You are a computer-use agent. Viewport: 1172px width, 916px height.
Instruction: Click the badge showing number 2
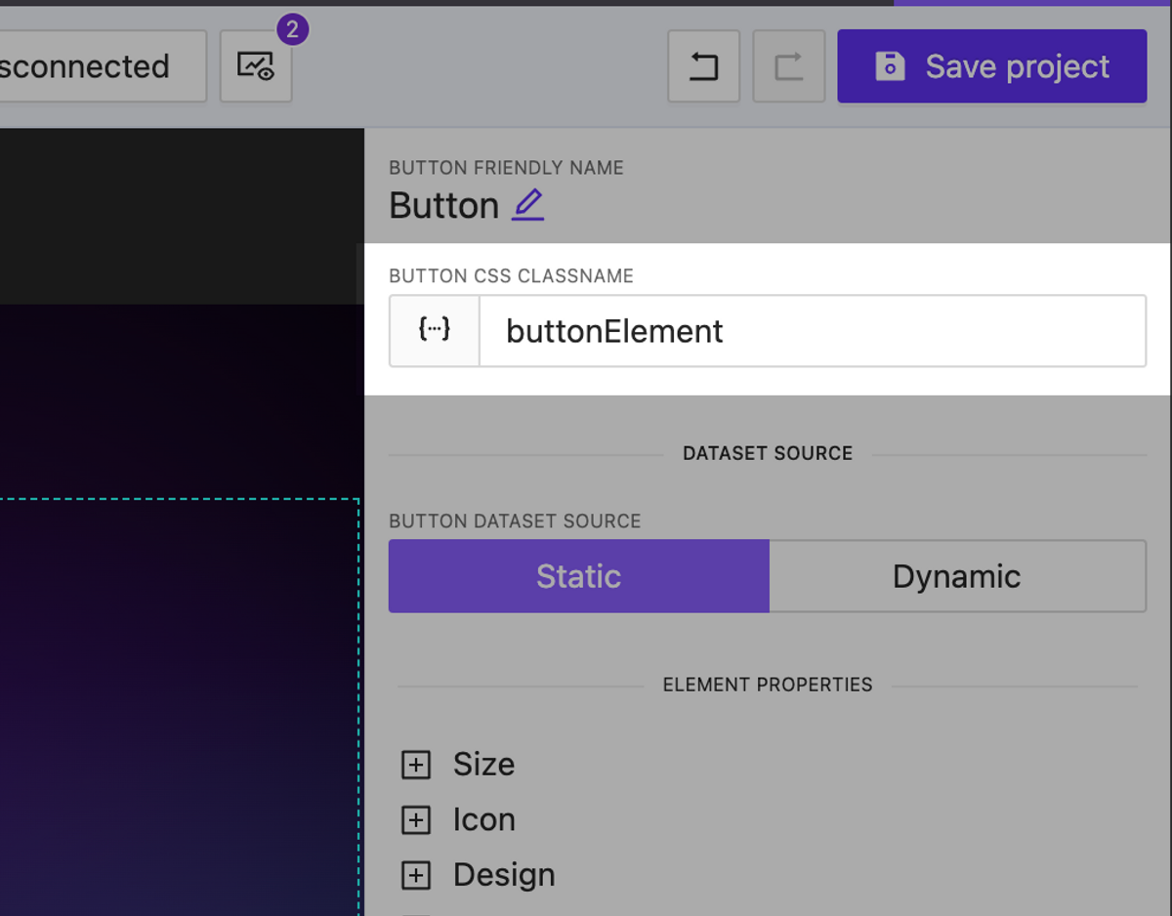point(291,29)
